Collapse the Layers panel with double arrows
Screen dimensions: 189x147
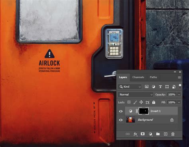point(175,72)
